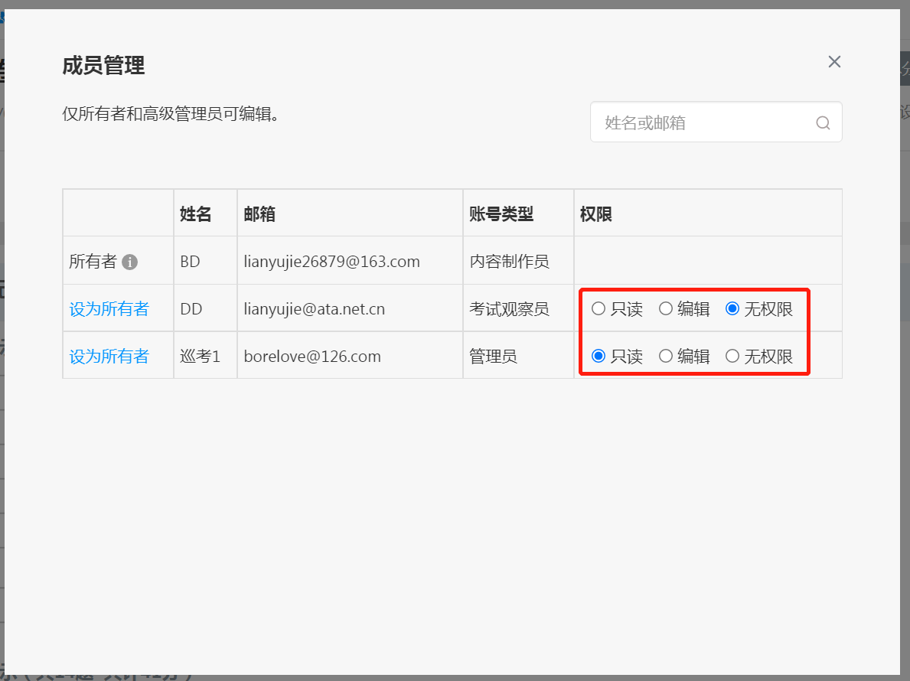The image size is (910, 681).
Task: Select 只读 permission for DD
Action: (599, 308)
